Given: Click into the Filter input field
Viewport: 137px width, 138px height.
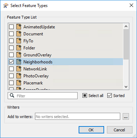Looking at the screenshot, I should click(43, 96).
